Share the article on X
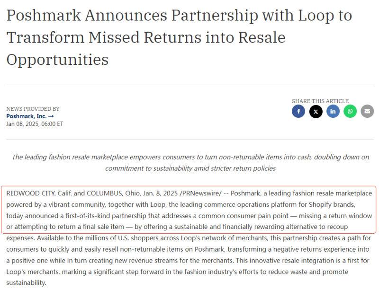379x290 pixels. click(x=316, y=112)
